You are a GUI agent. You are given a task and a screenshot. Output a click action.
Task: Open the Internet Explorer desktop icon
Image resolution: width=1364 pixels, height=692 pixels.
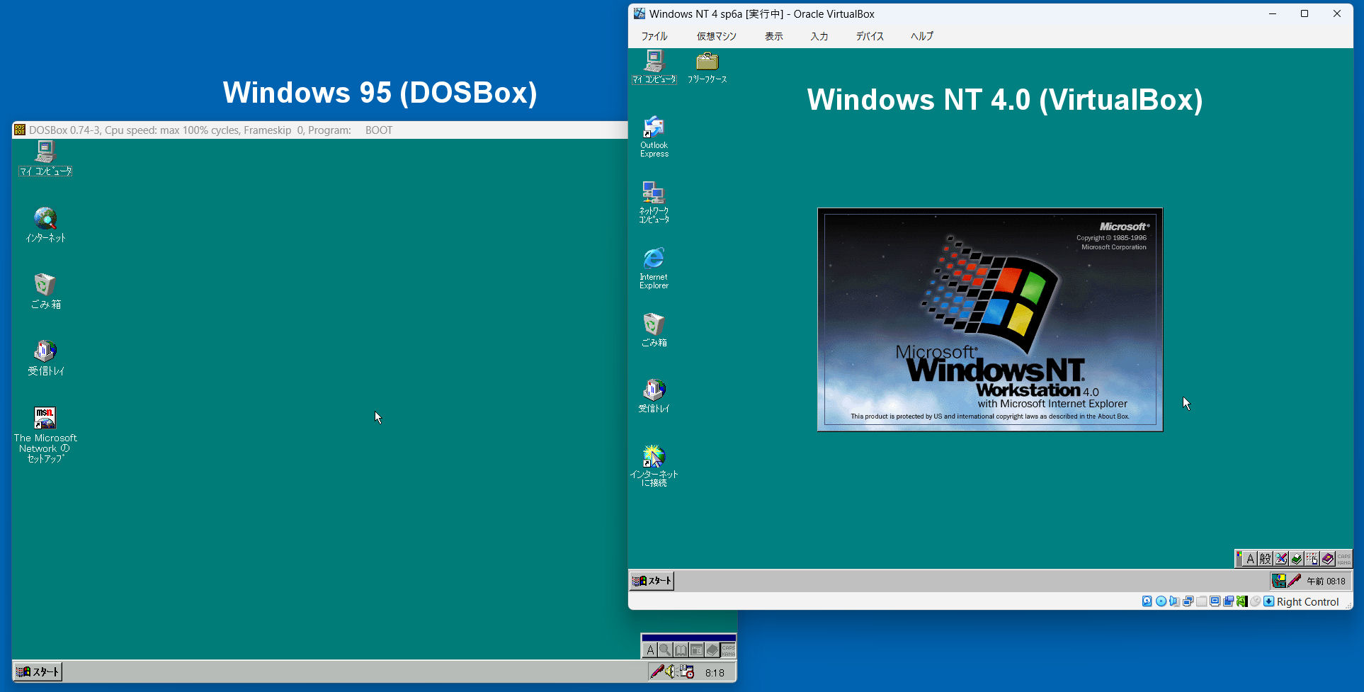pyautogui.click(x=654, y=259)
